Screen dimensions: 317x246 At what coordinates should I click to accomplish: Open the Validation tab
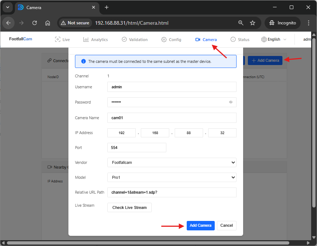tap(135, 40)
